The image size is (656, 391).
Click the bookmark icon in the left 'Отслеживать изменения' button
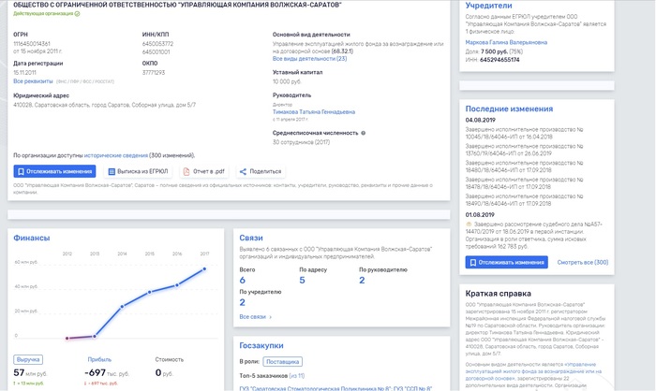(x=22, y=171)
